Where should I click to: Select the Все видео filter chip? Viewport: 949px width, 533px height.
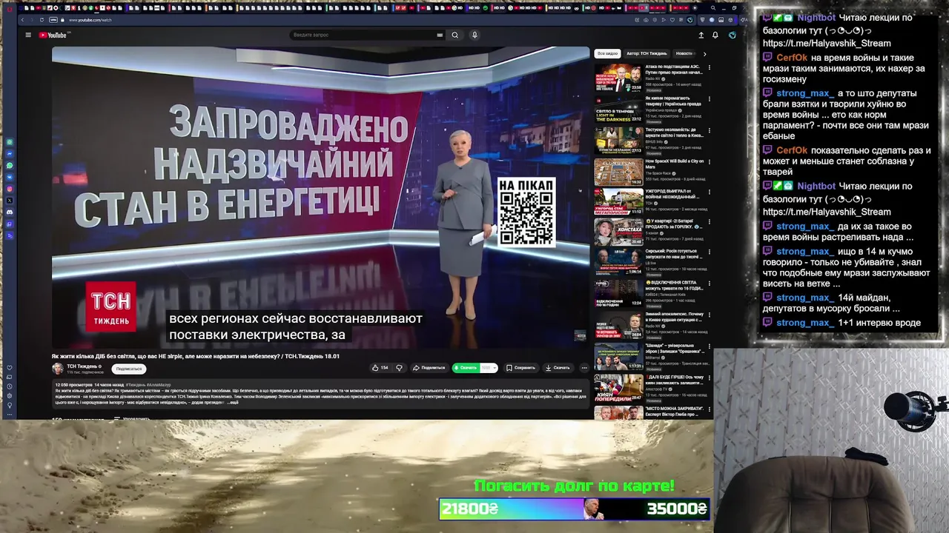coord(607,53)
